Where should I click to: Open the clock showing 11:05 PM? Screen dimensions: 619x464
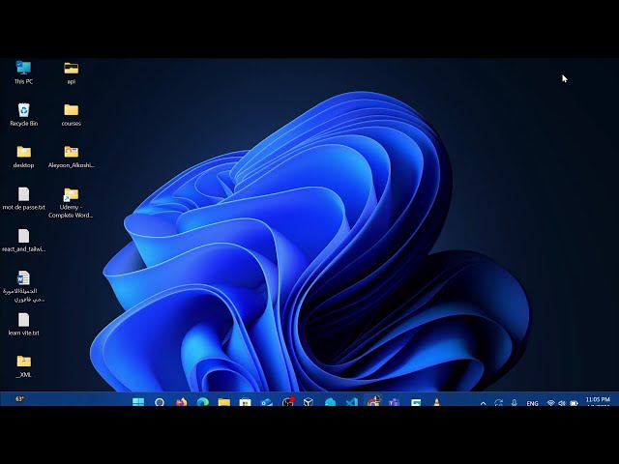tap(598, 400)
